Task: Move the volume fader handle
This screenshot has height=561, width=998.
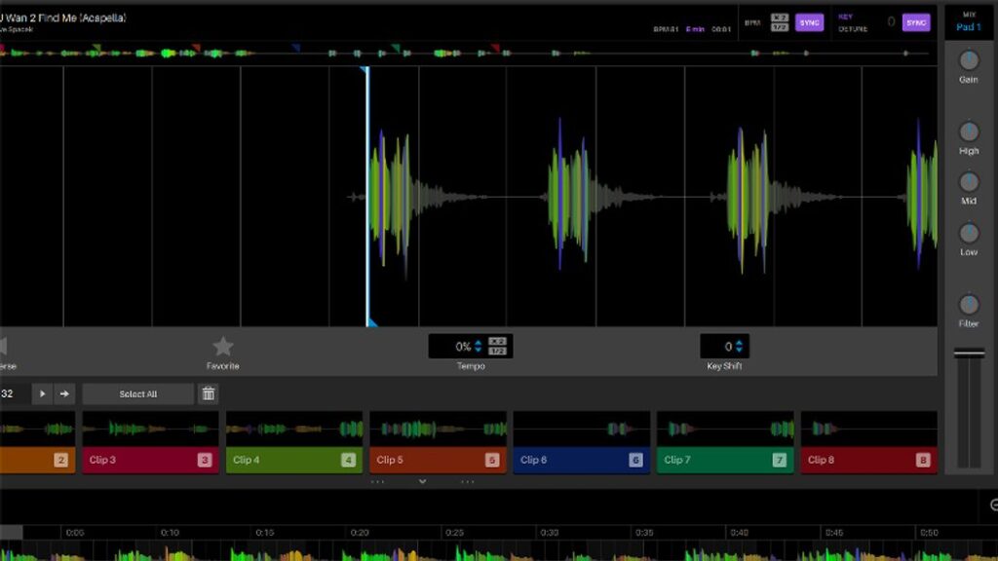Action: pos(969,354)
